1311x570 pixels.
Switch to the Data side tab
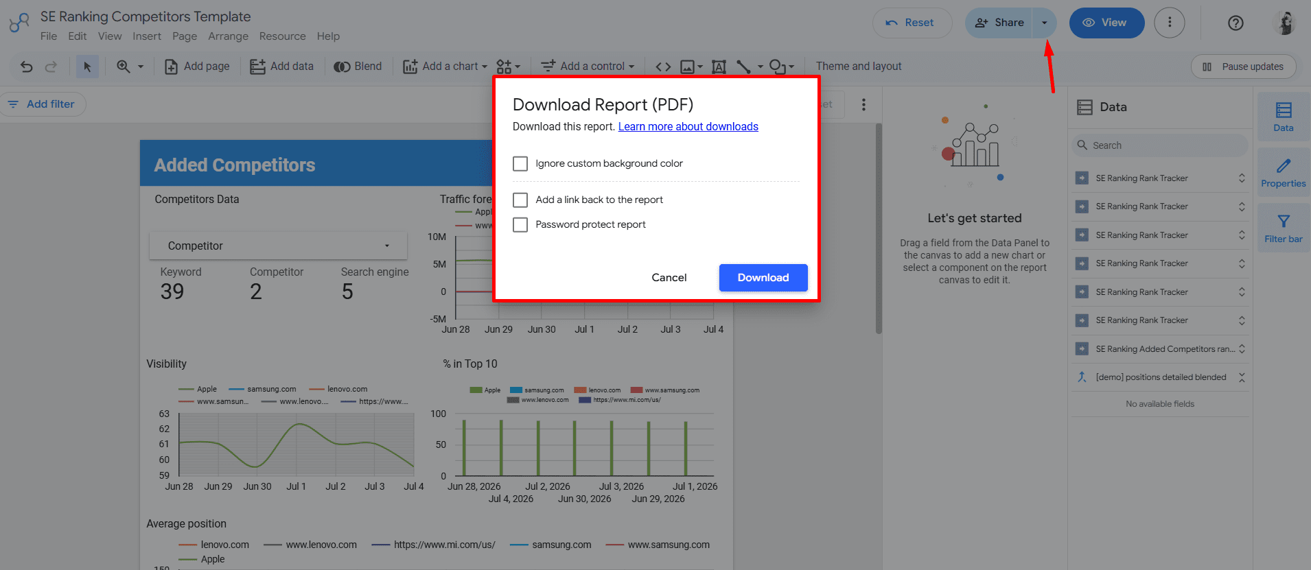(1283, 117)
